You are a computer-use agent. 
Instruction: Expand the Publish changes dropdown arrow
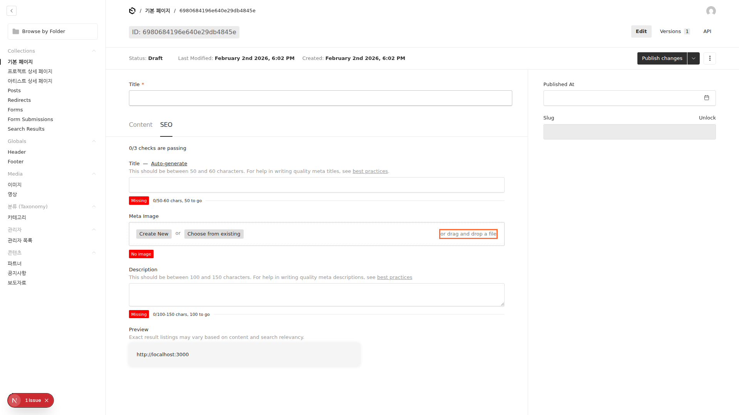click(x=694, y=58)
